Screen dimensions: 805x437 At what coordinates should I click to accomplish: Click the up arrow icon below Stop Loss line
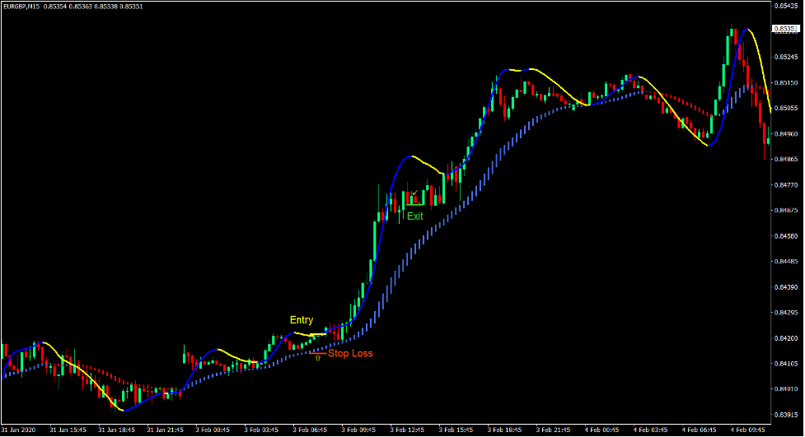(x=317, y=360)
